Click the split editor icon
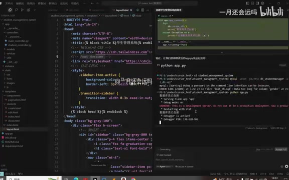Screen dimensions: 289x180 click(x=142, y=10)
